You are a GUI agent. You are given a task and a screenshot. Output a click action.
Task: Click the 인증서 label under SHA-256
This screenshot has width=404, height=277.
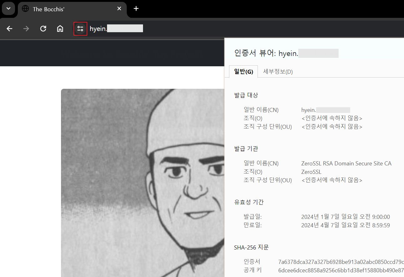coord(252,262)
